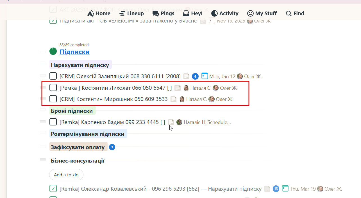Open Pings in the top navigation
The height and width of the screenshot is (198, 361).
(163, 13)
